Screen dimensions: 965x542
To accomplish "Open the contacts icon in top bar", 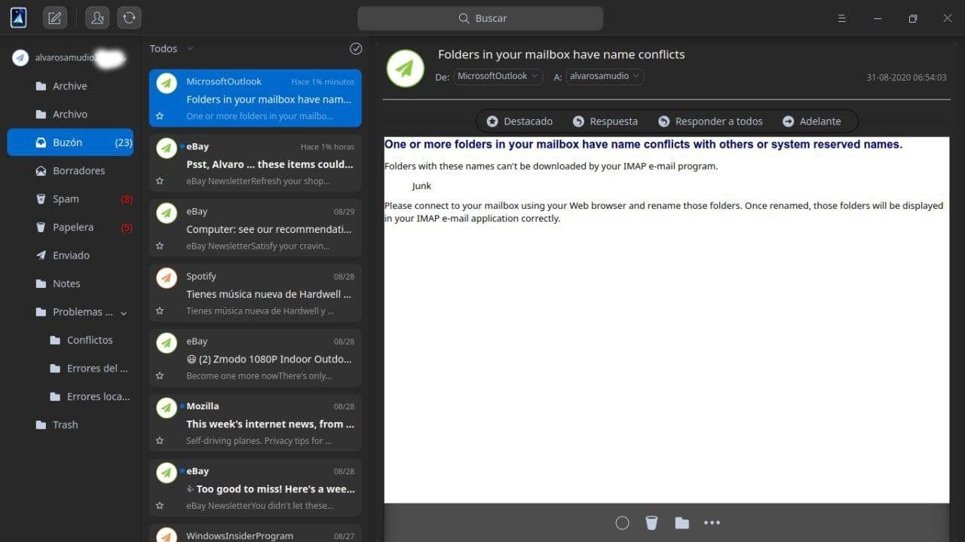I will [97, 18].
